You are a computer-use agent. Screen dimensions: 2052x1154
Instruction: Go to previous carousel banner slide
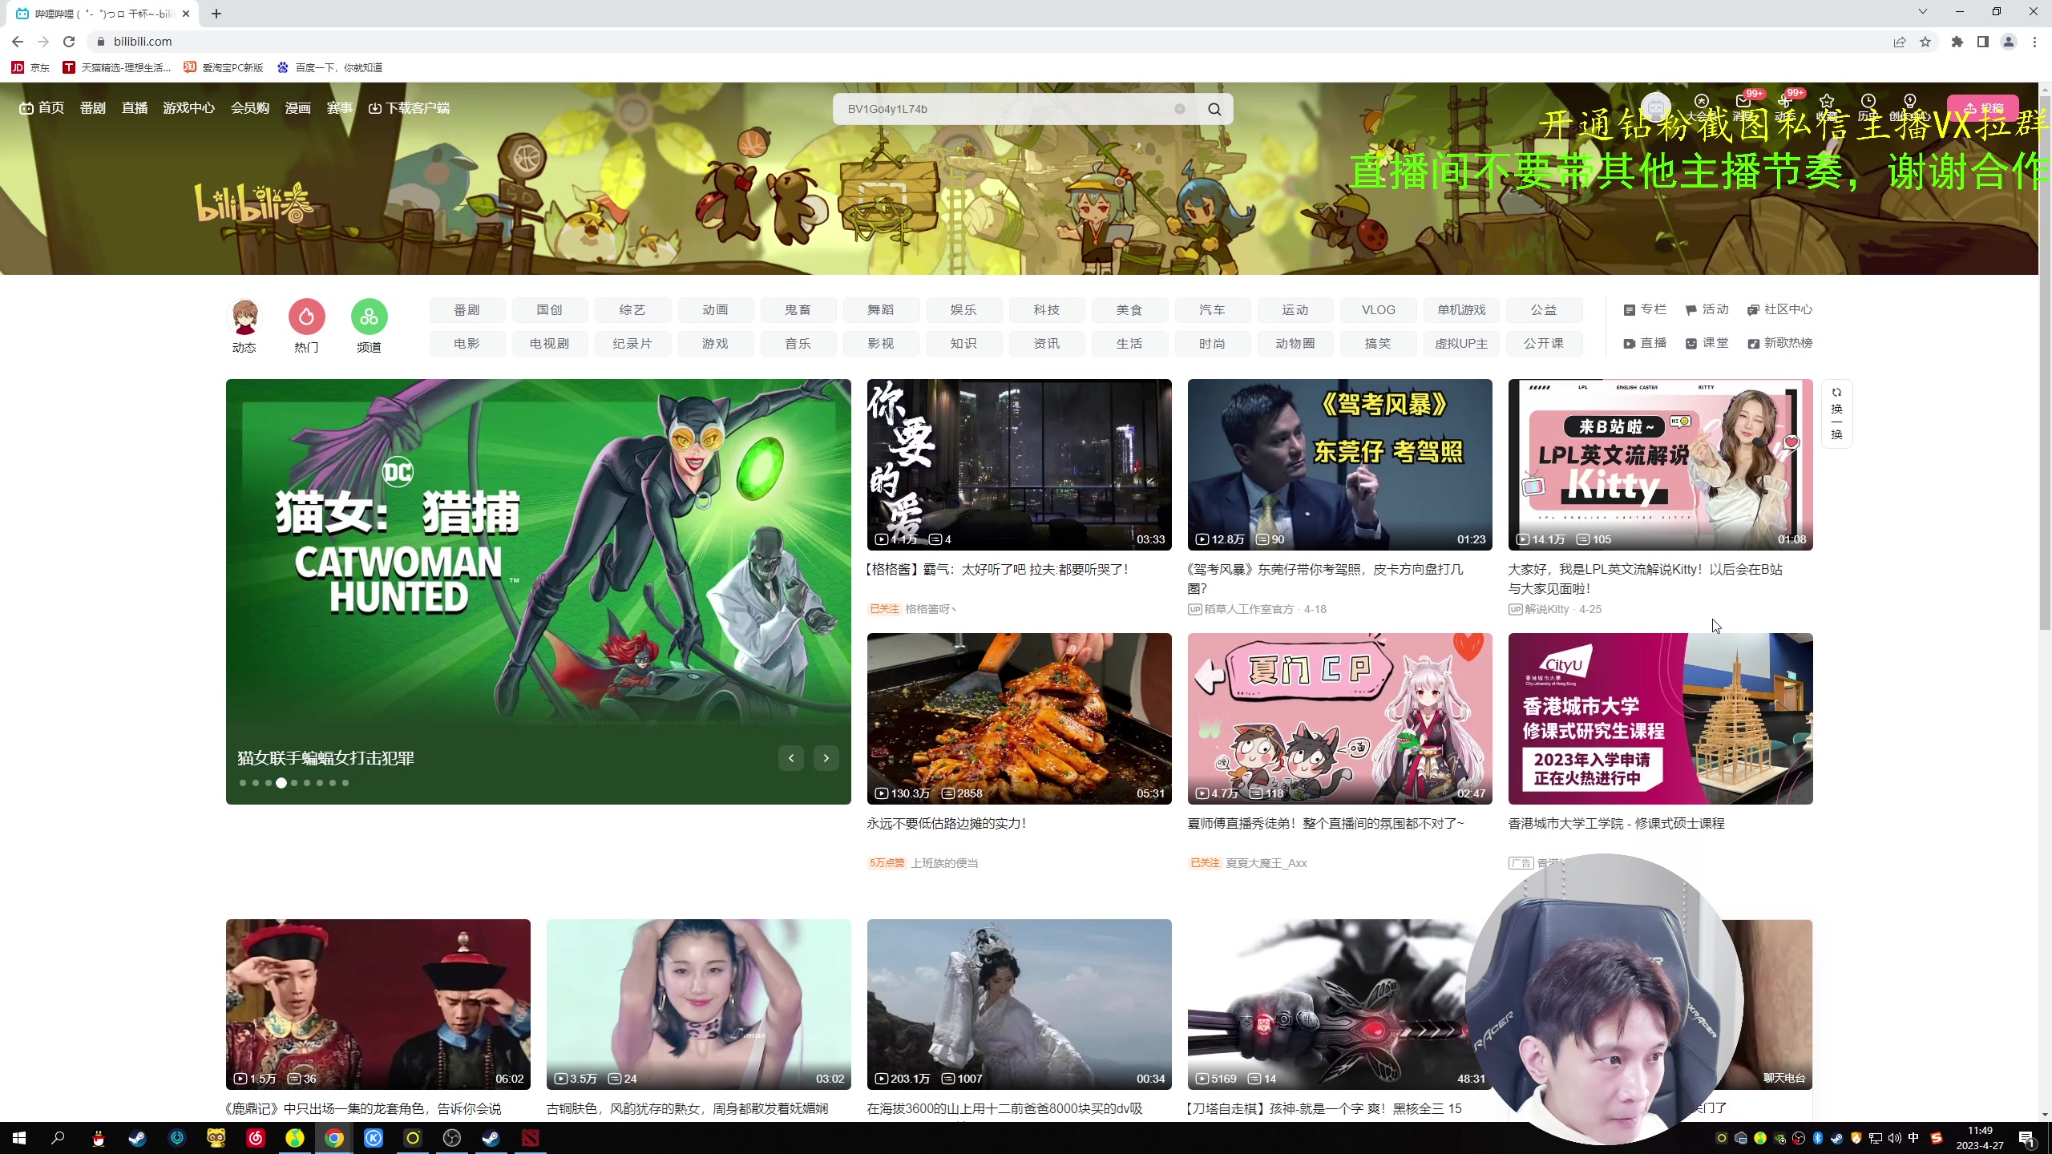[791, 758]
